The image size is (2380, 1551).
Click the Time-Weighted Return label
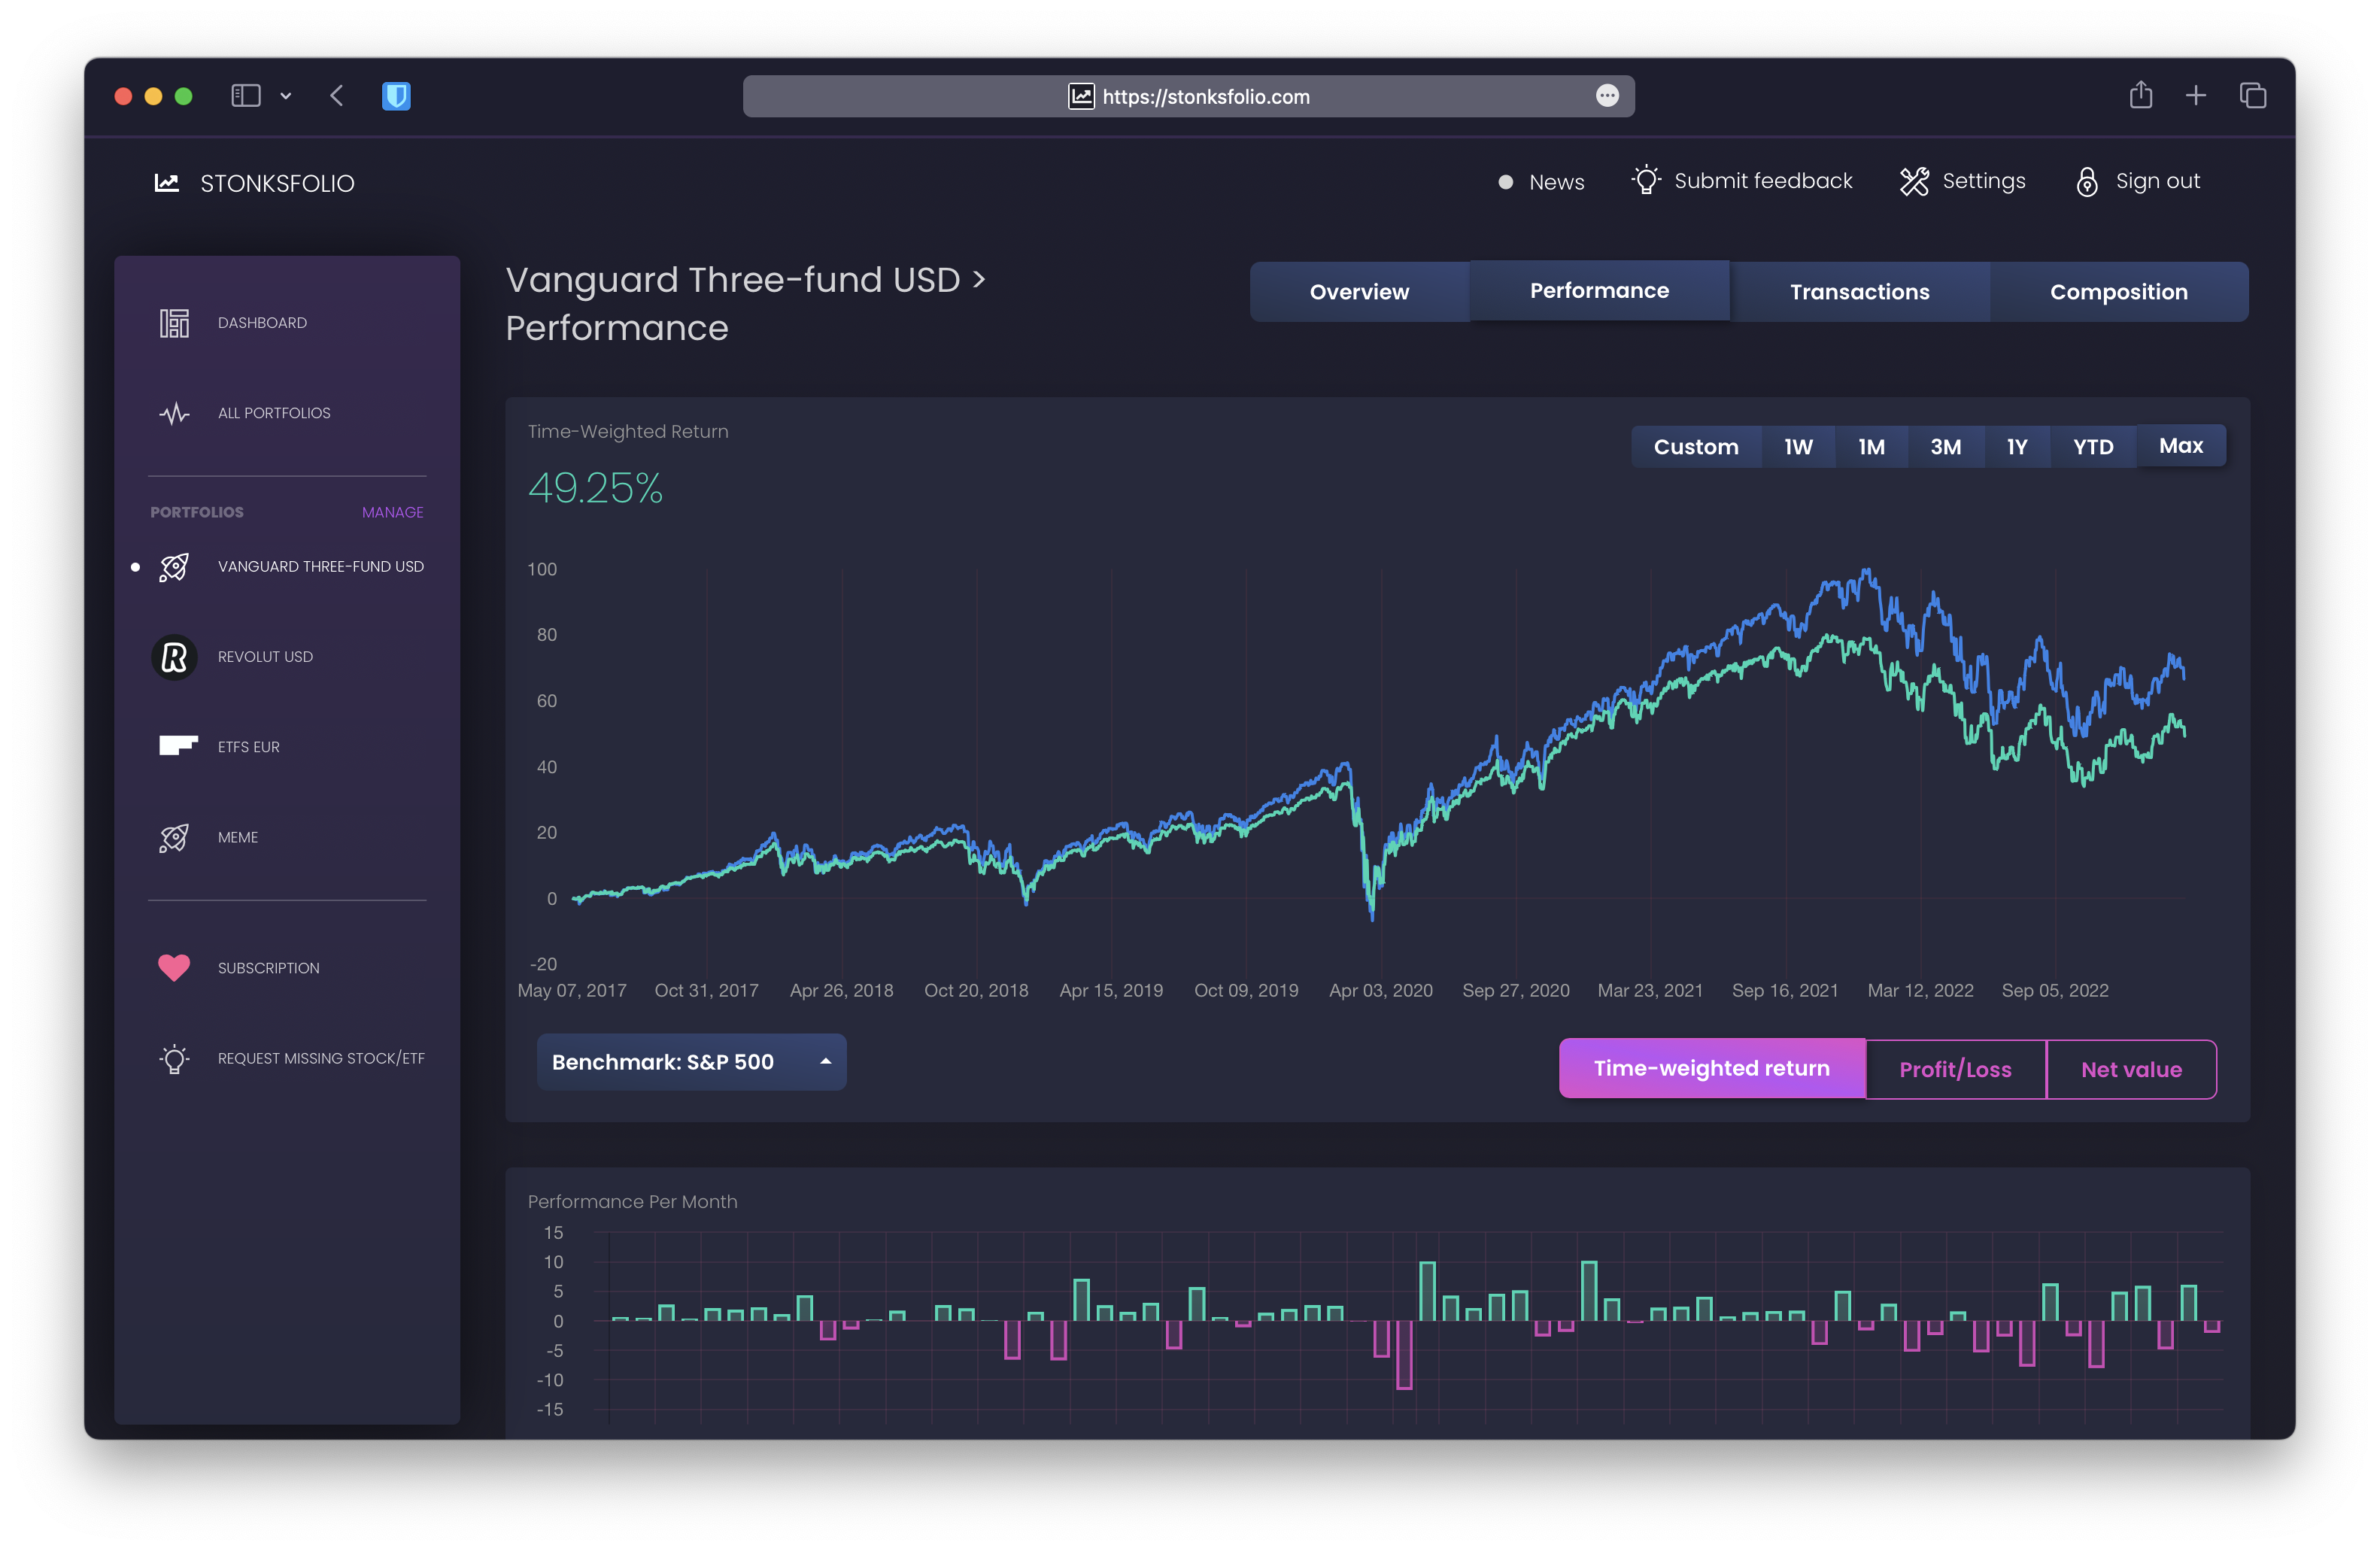coord(627,432)
